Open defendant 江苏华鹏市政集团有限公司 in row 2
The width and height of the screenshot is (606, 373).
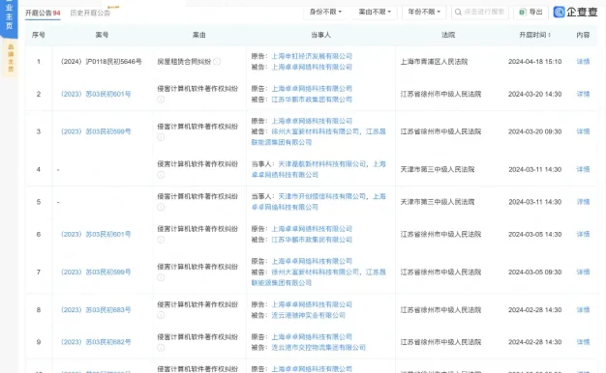312,100
